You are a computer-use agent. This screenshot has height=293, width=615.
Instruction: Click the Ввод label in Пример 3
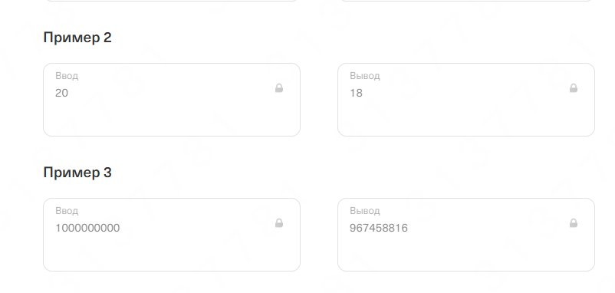point(67,211)
